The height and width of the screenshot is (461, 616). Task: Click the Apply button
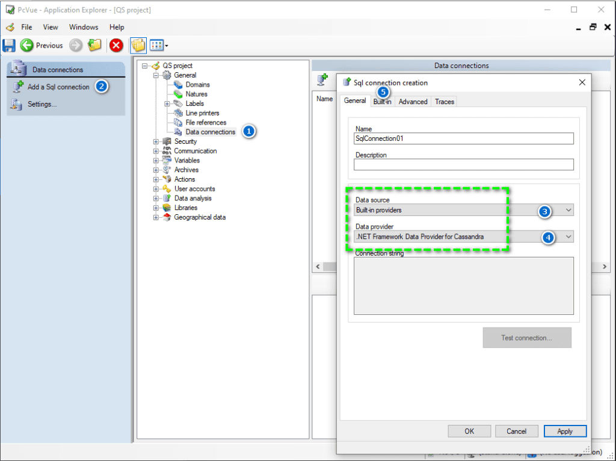pos(565,431)
